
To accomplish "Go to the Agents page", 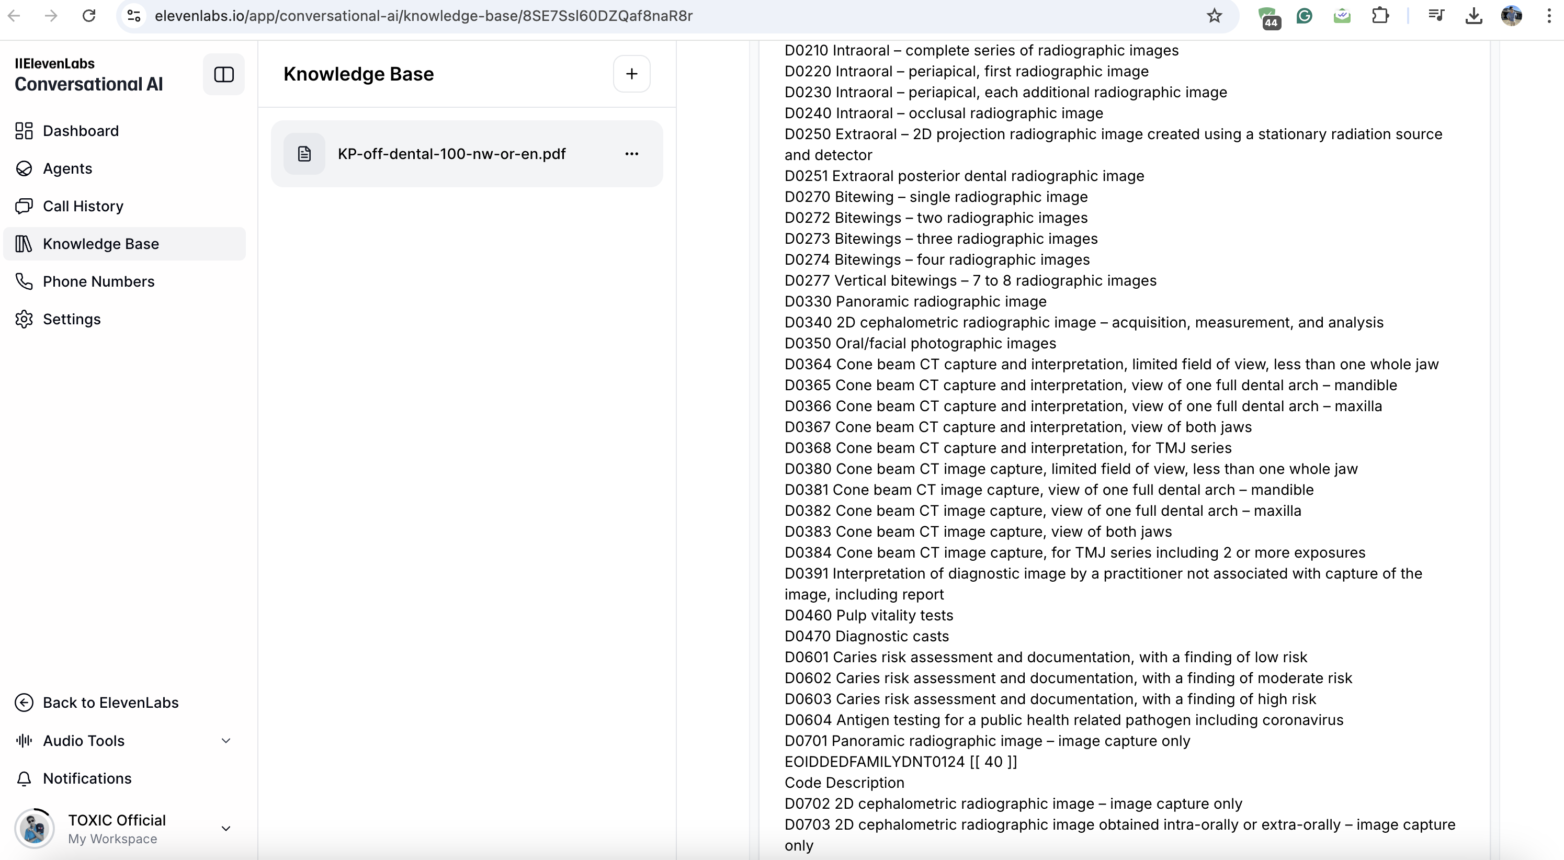I will point(67,168).
